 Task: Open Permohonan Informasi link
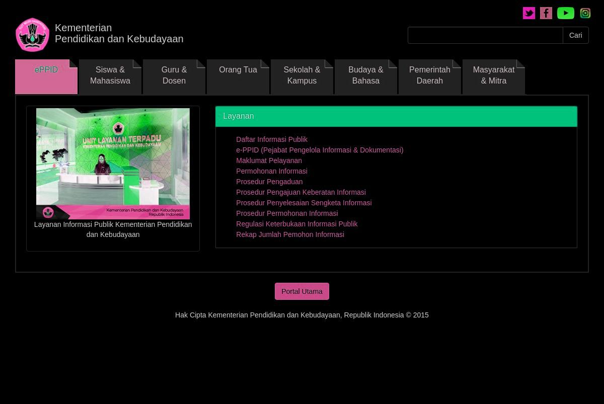[x=272, y=171]
